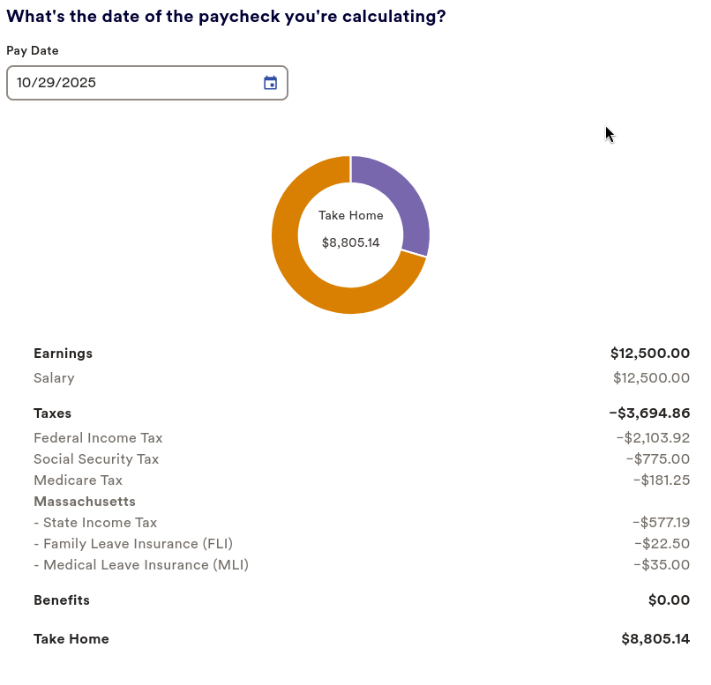The height and width of the screenshot is (685, 711).
Task: Click the Medicare Tax label
Action: coord(78,480)
